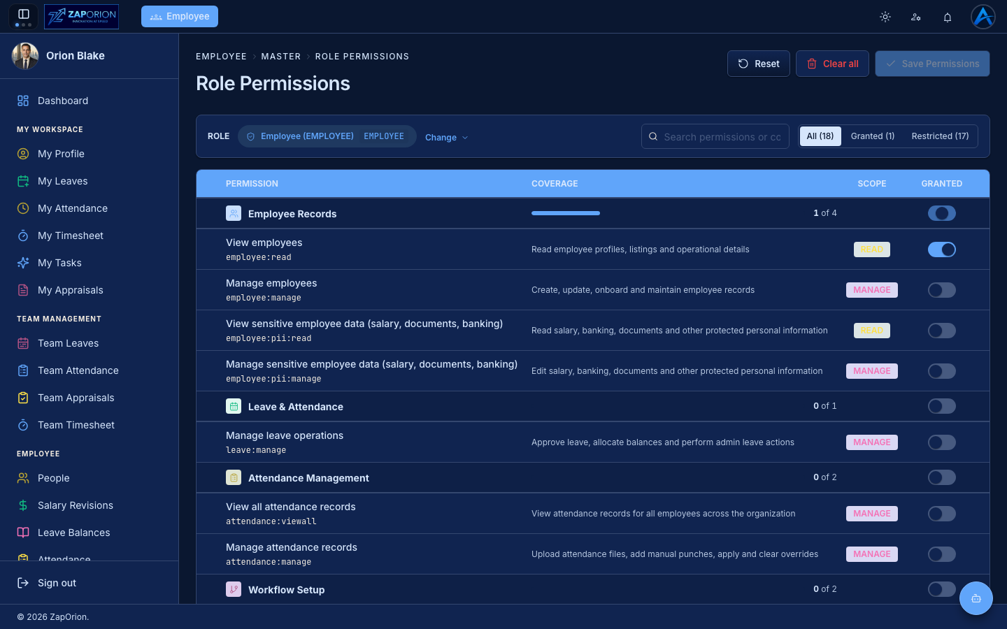This screenshot has width=1007, height=629.
Task: Click the My Tasks sparkle icon
Action: click(x=23, y=263)
